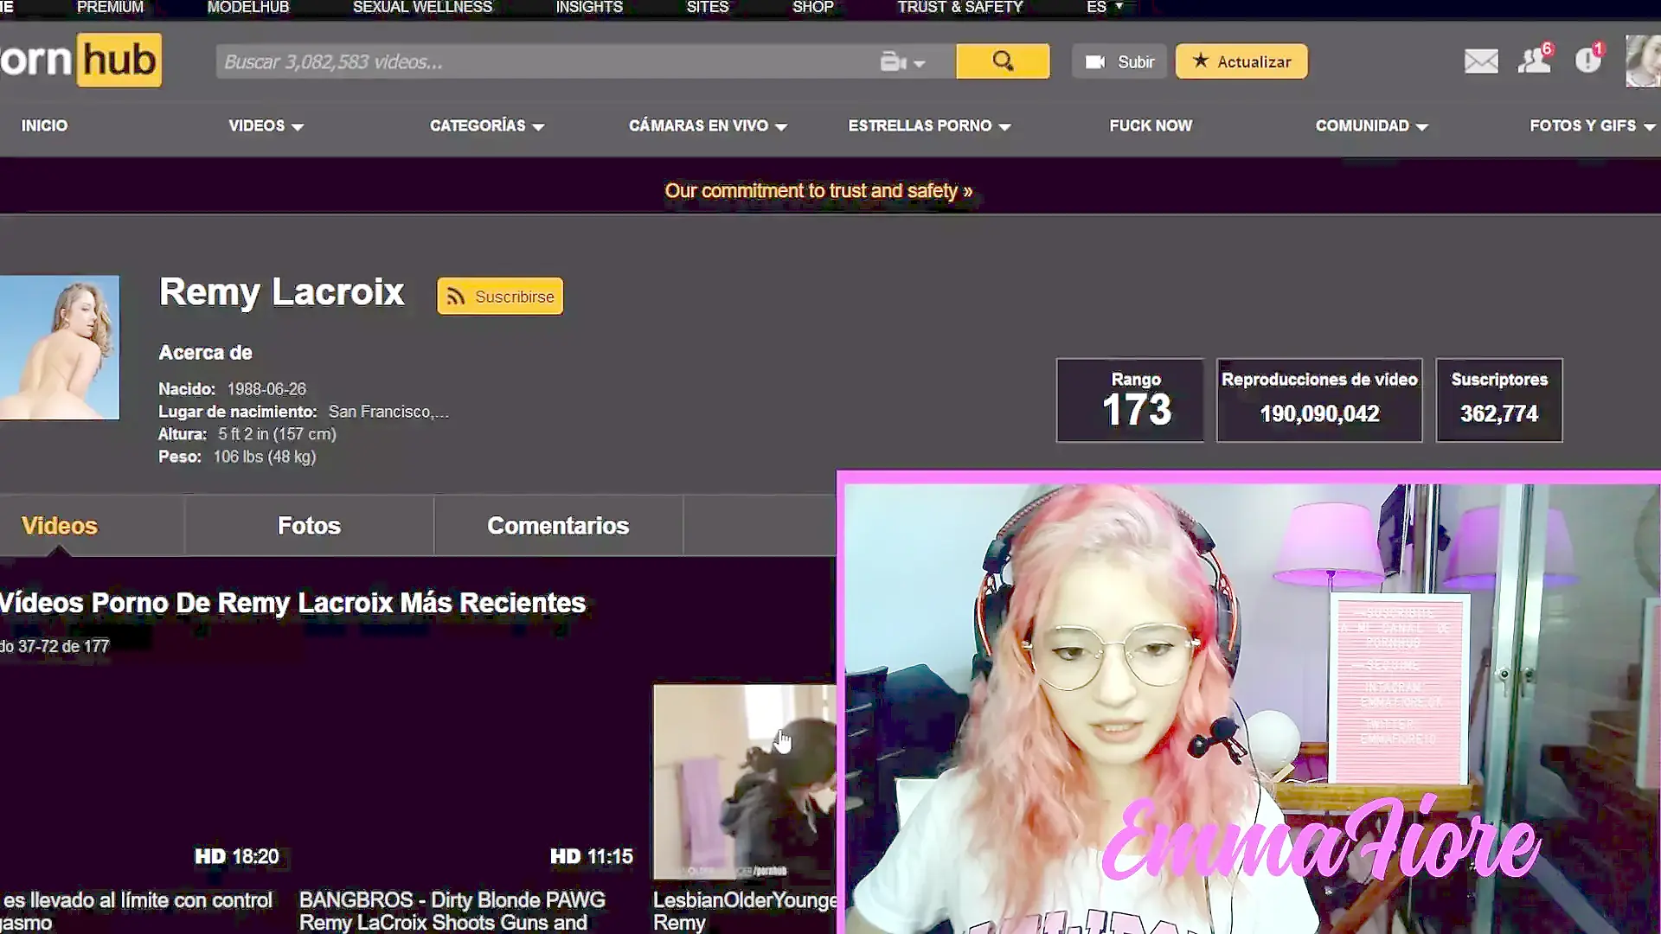
Task: Open the notifications alert icon
Action: (x=1588, y=61)
